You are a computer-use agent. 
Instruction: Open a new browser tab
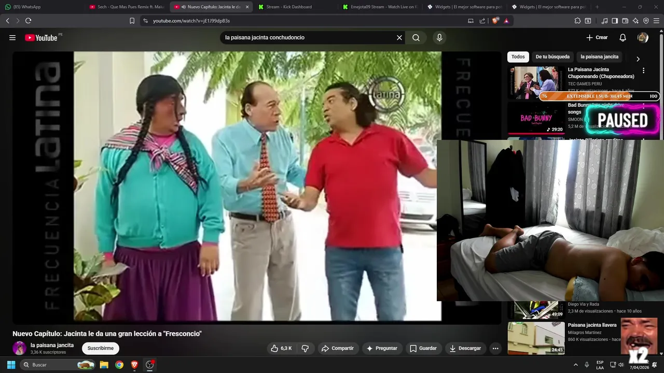click(x=597, y=7)
